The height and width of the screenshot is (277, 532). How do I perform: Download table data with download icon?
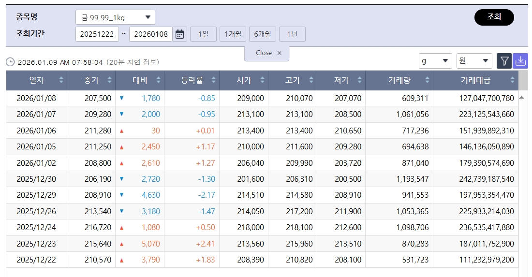point(520,61)
